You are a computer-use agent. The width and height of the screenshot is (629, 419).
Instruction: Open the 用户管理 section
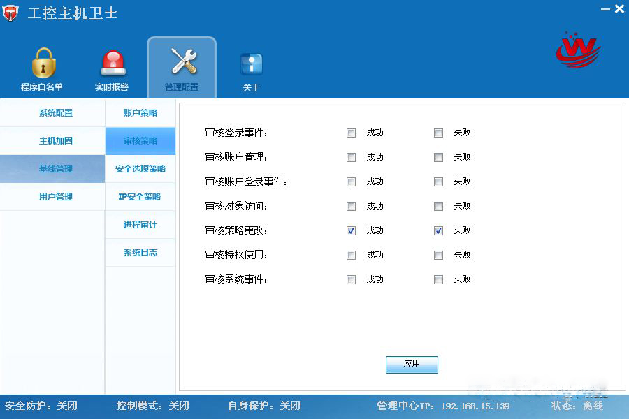coord(56,197)
